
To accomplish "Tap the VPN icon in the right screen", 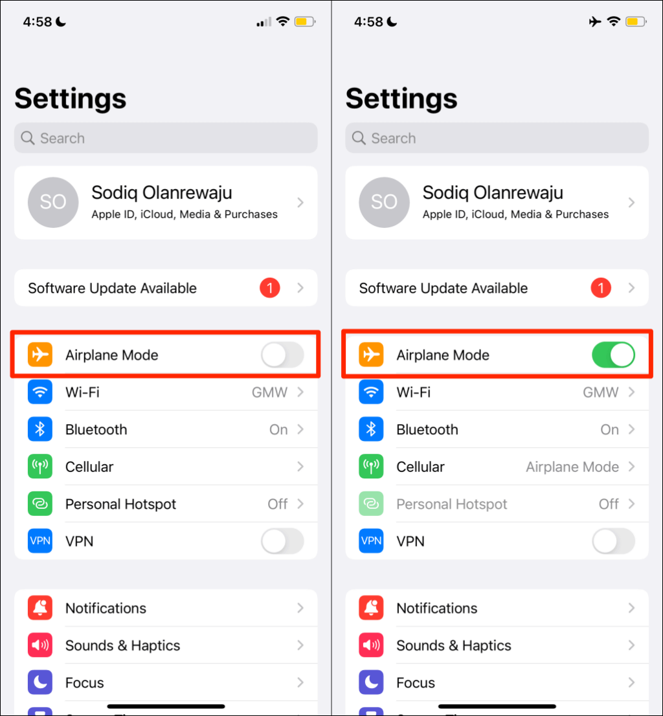I will (x=371, y=541).
